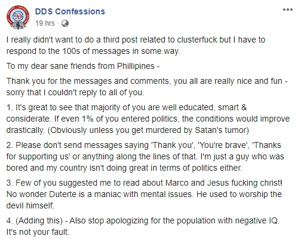Click the final line 'It's not your fault.'
Image resolution: width=298 pixels, height=239 pixels.
tap(38, 232)
